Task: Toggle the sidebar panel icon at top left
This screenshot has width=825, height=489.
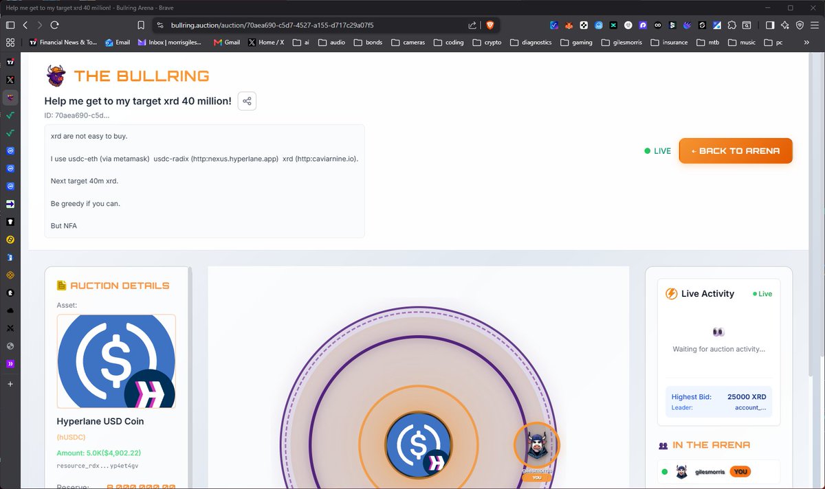Action: click(10, 25)
